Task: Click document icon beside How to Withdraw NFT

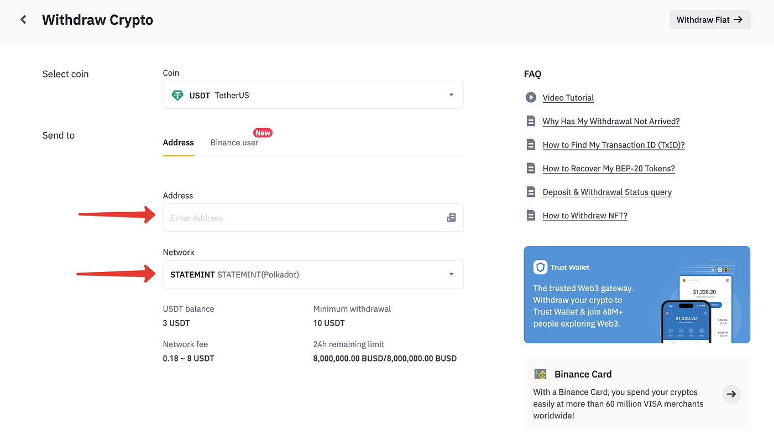Action: (x=531, y=216)
